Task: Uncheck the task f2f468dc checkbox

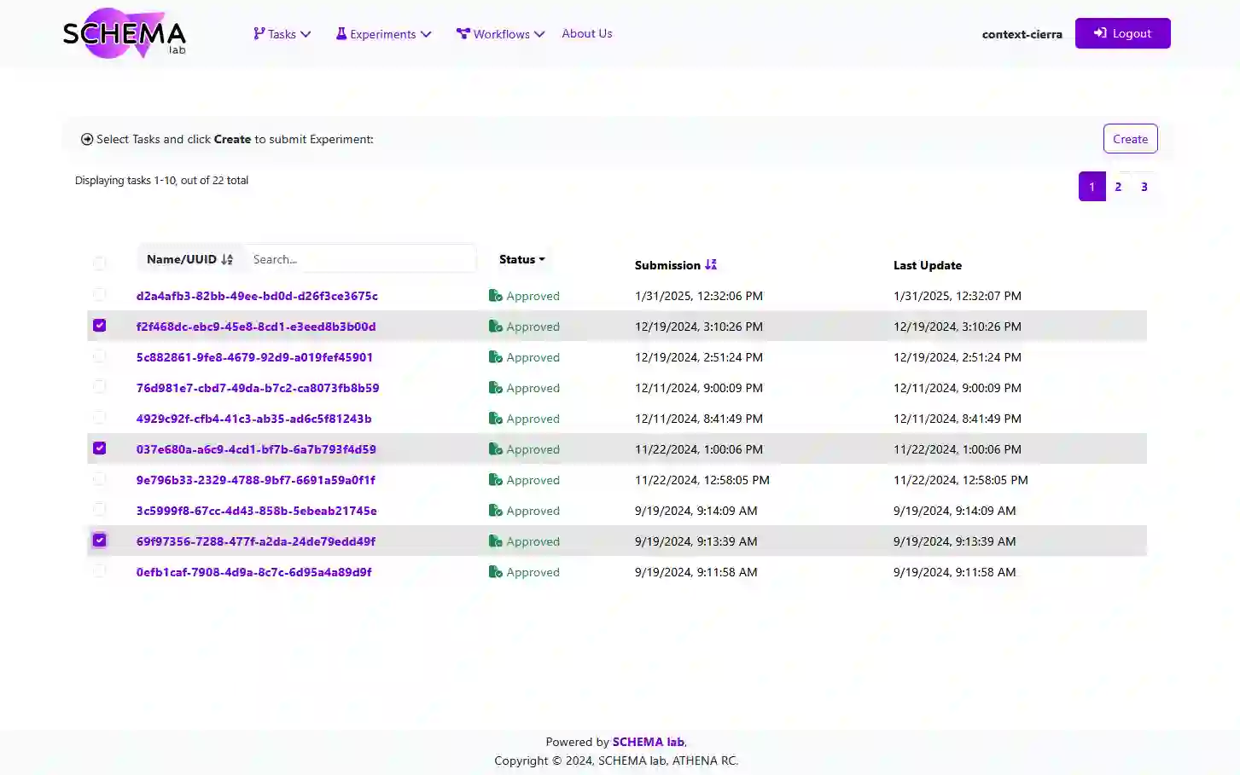Action: point(100,326)
